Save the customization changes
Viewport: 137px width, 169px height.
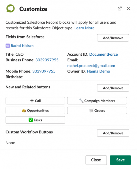[120, 160]
